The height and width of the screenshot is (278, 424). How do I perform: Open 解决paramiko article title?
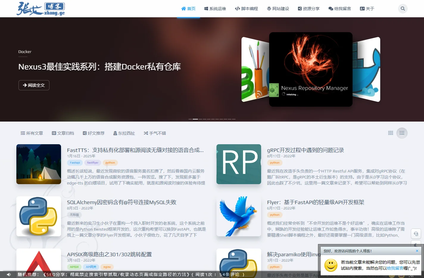click(x=292, y=254)
